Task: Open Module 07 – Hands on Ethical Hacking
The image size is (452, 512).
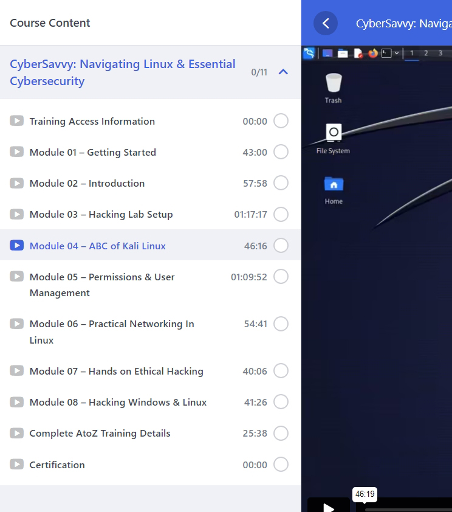Action: click(x=116, y=371)
